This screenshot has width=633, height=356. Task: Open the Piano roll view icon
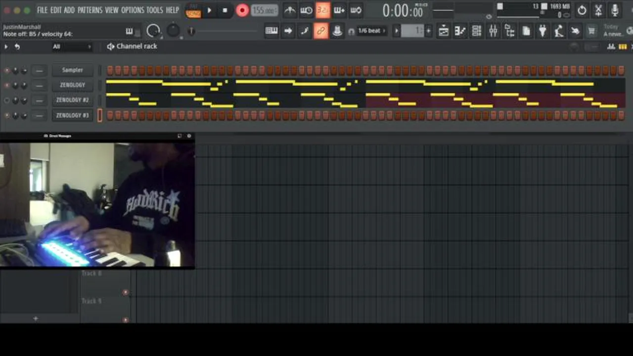coord(460,31)
